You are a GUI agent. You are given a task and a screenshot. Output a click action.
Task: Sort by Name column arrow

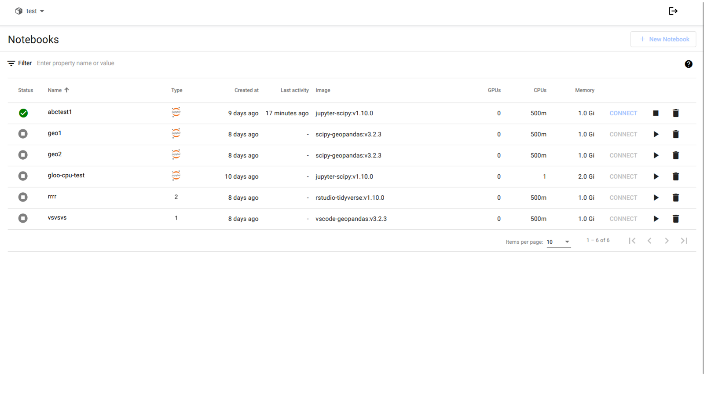[67, 90]
